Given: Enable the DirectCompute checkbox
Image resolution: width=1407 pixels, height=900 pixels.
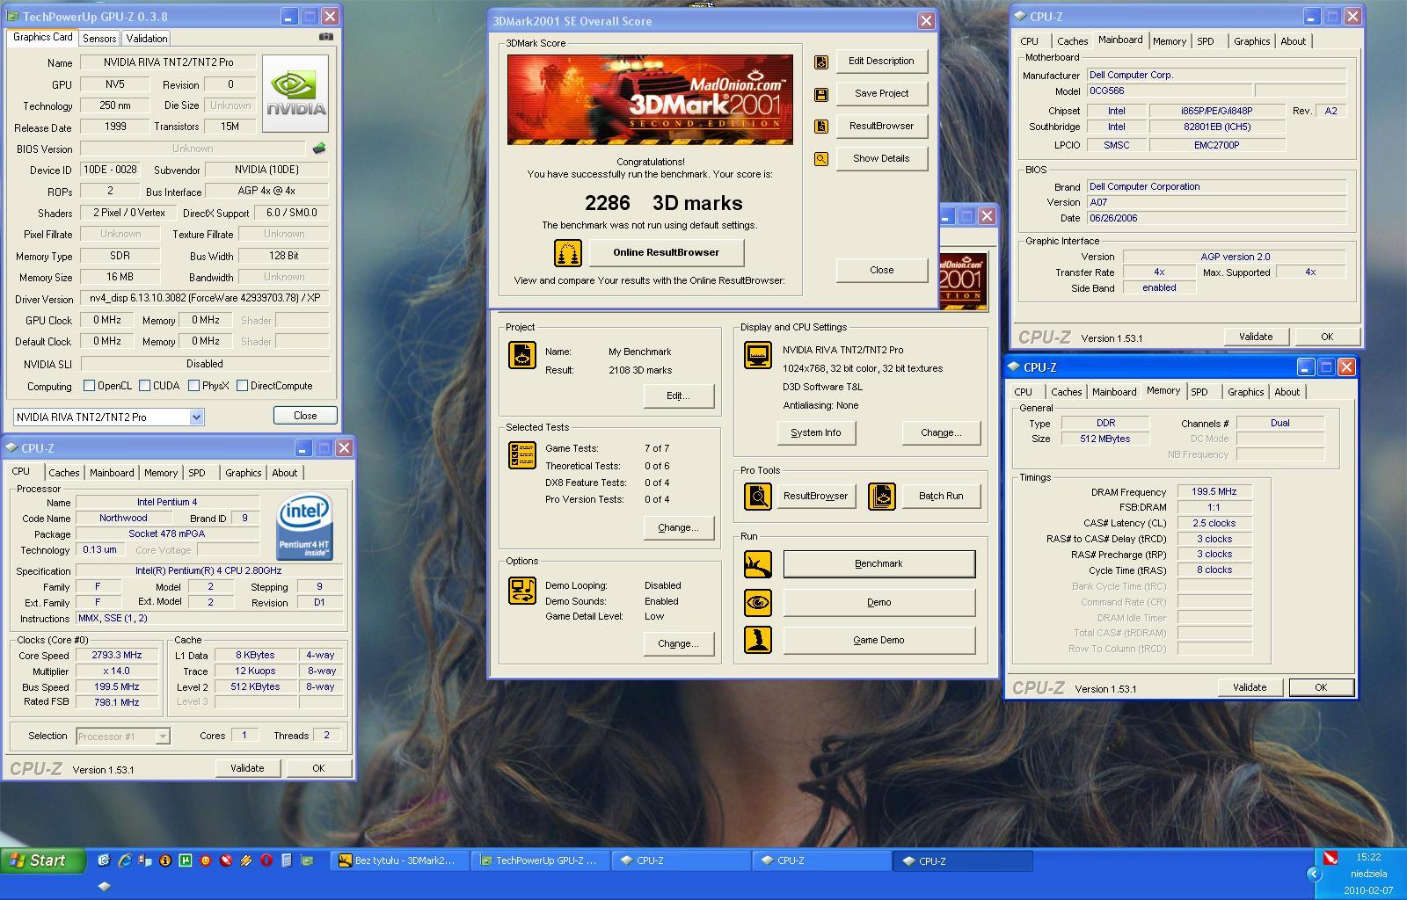Looking at the screenshot, I should tap(242, 386).
